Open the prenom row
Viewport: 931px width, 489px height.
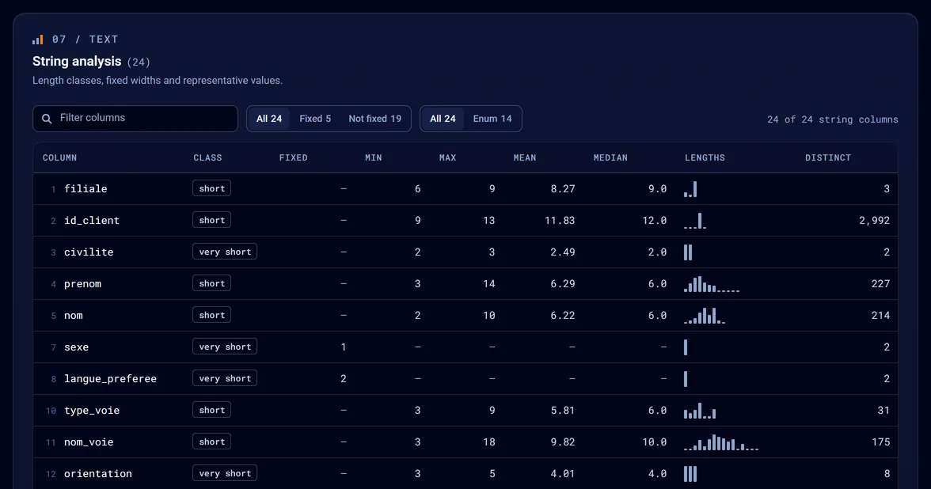pos(465,283)
